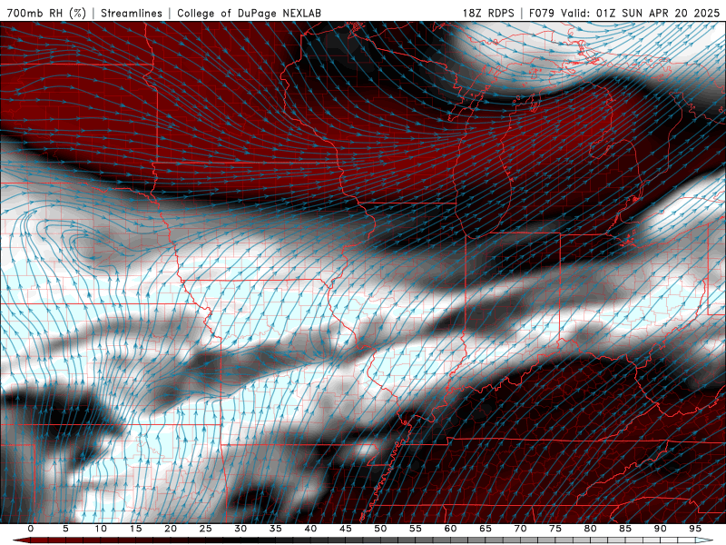Click the '50' value on the color scale

point(380,529)
